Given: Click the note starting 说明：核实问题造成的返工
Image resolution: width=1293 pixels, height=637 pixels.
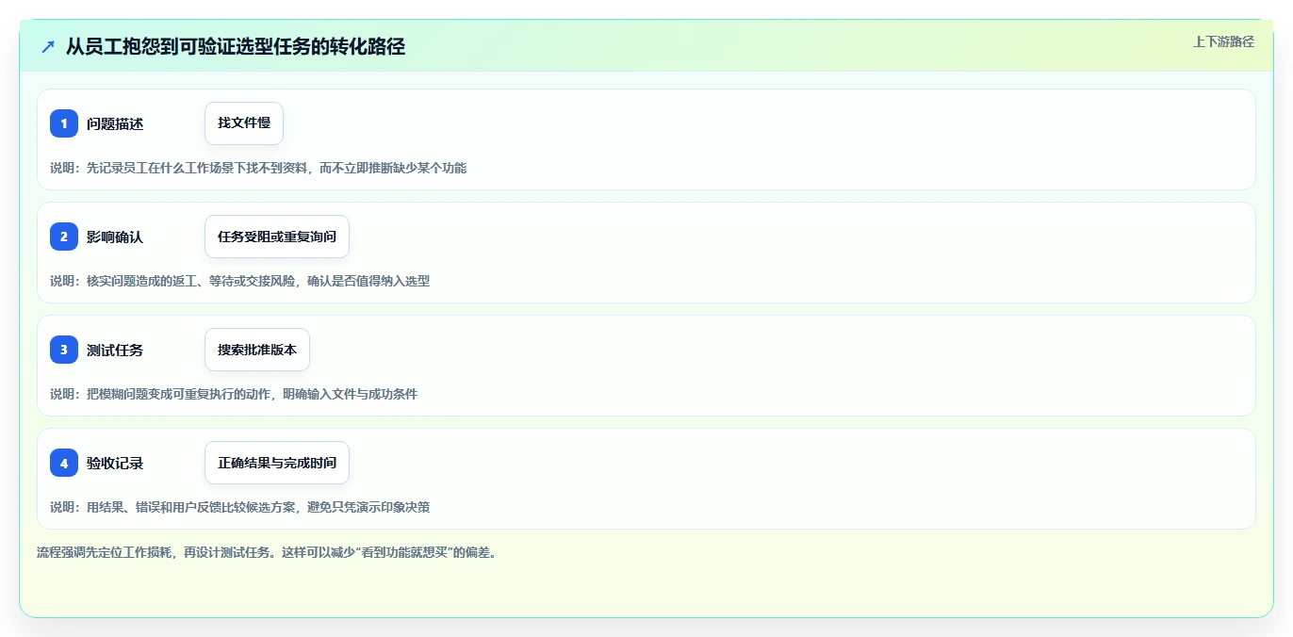Looking at the screenshot, I should [240, 281].
